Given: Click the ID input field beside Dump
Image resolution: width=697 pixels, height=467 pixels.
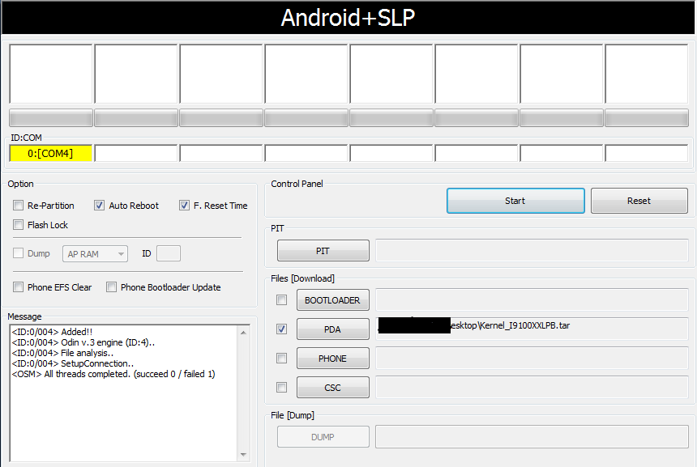Looking at the screenshot, I should (x=169, y=253).
